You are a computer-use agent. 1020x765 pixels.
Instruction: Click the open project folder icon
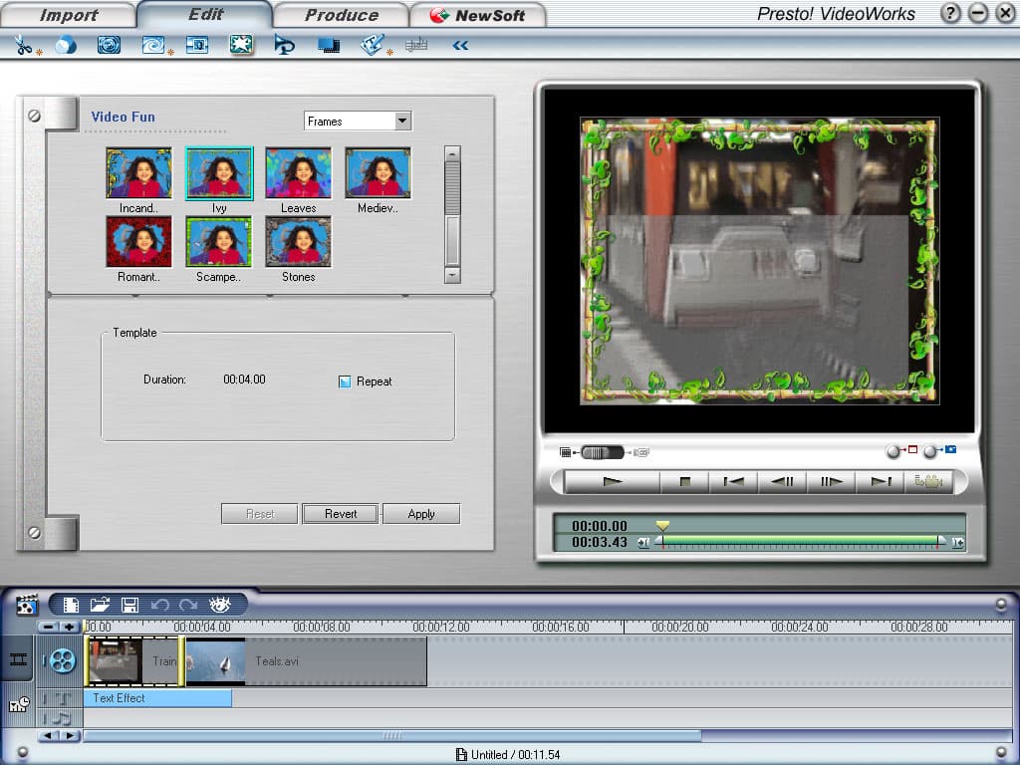point(100,605)
